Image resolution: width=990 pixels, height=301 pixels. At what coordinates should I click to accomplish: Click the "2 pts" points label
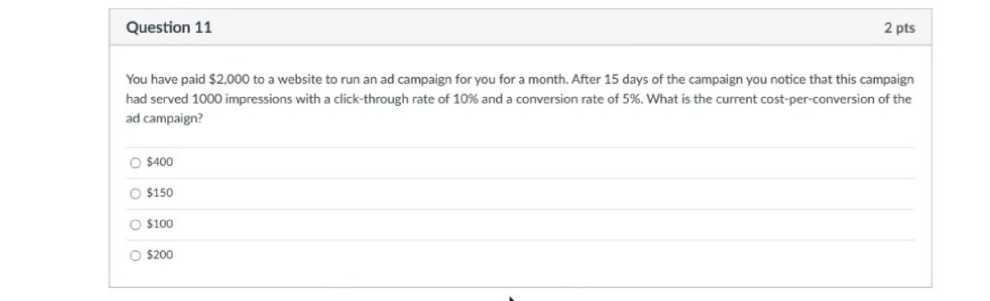(x=899, y=28)
